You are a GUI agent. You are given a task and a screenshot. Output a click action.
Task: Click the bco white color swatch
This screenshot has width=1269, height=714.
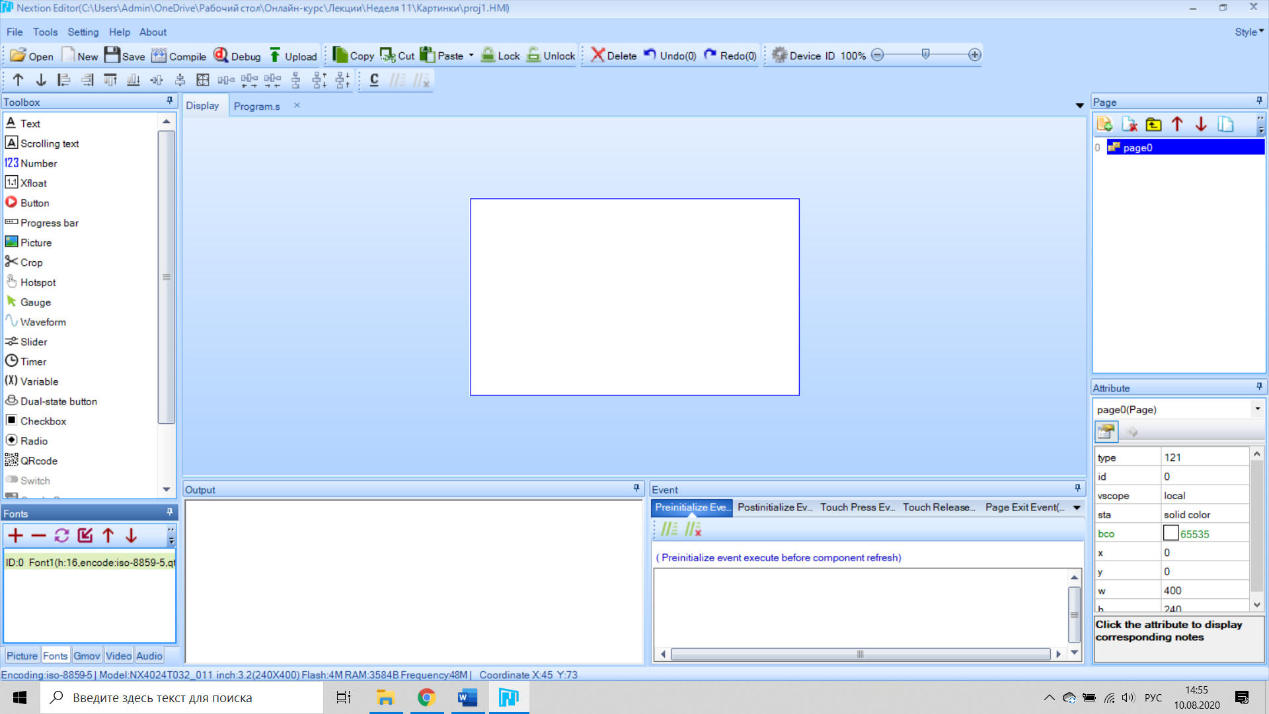[x=1171, y=534]
